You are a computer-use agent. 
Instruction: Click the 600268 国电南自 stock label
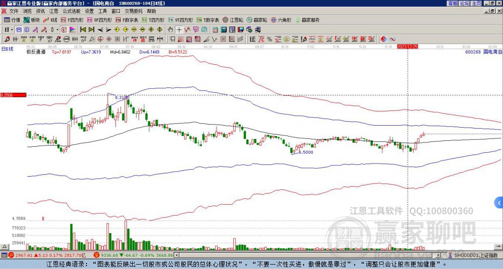483,52
